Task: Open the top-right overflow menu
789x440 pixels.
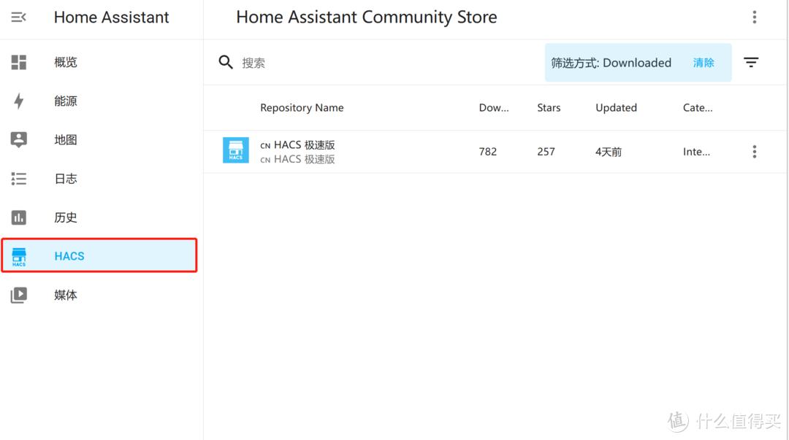Action: [754, 17]
